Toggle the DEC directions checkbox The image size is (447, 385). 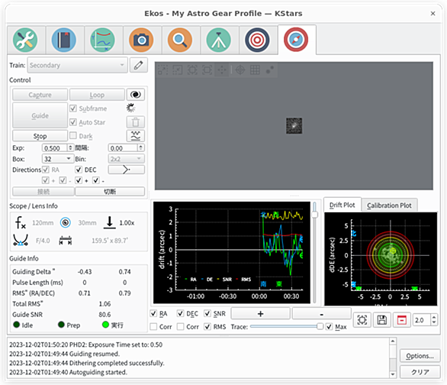(x=79, y=170)
